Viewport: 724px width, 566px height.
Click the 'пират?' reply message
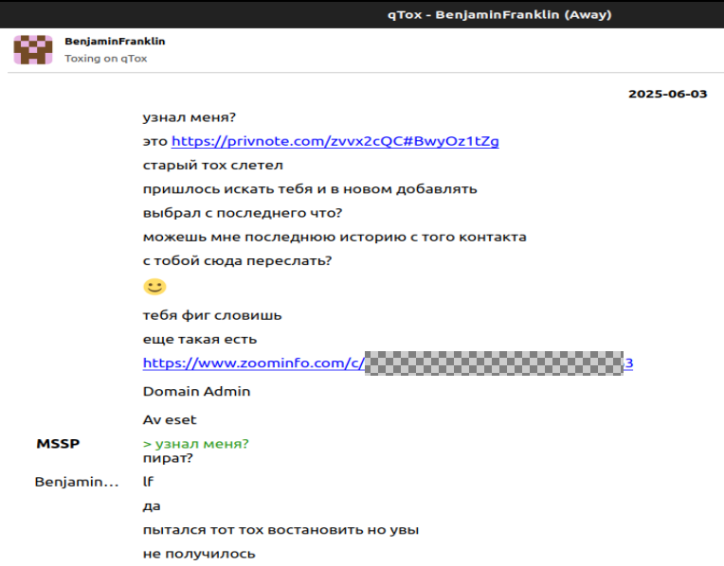point(168,458)
